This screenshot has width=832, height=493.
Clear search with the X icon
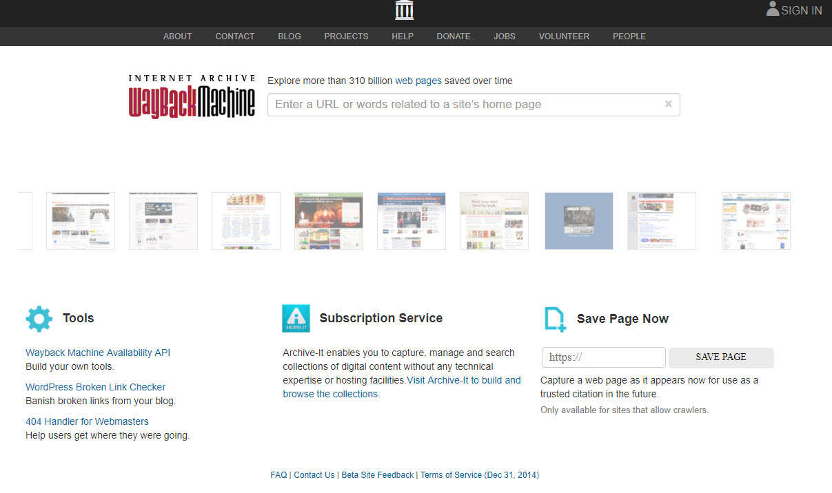(x=668, y=104)
